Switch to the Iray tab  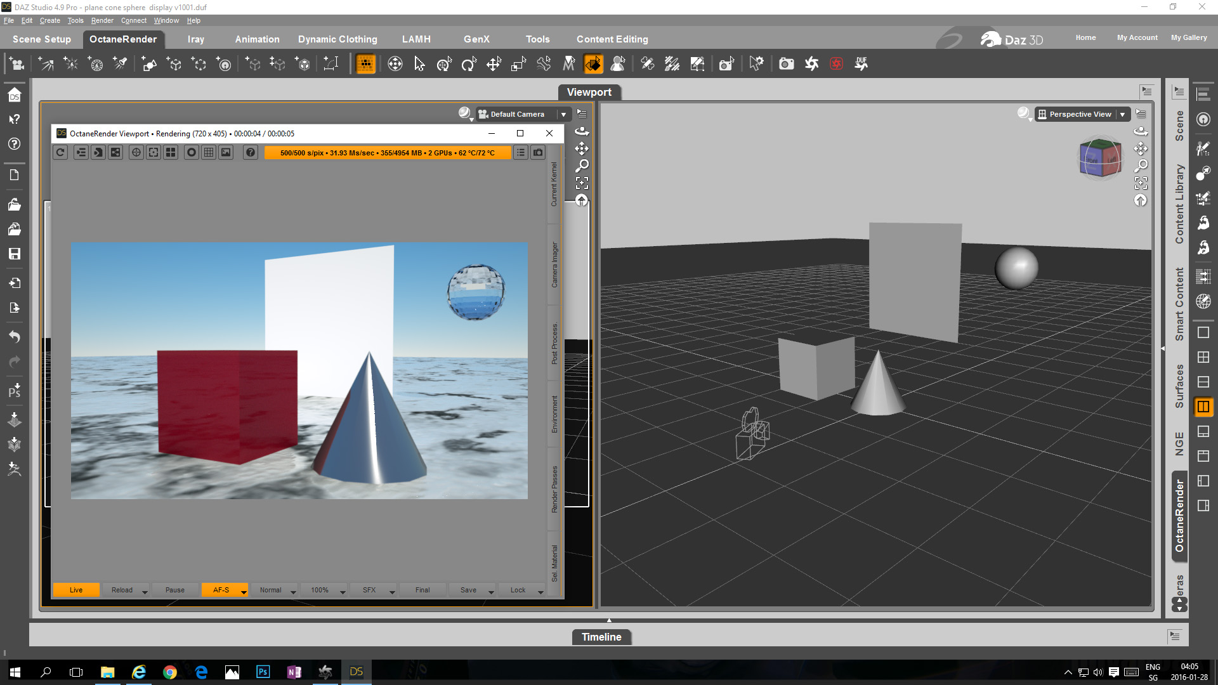[x=195, y=39]
